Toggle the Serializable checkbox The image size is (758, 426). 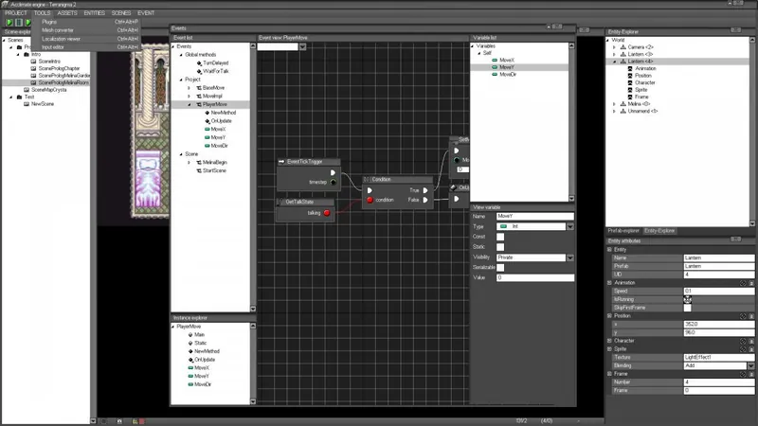pos(500,268)
